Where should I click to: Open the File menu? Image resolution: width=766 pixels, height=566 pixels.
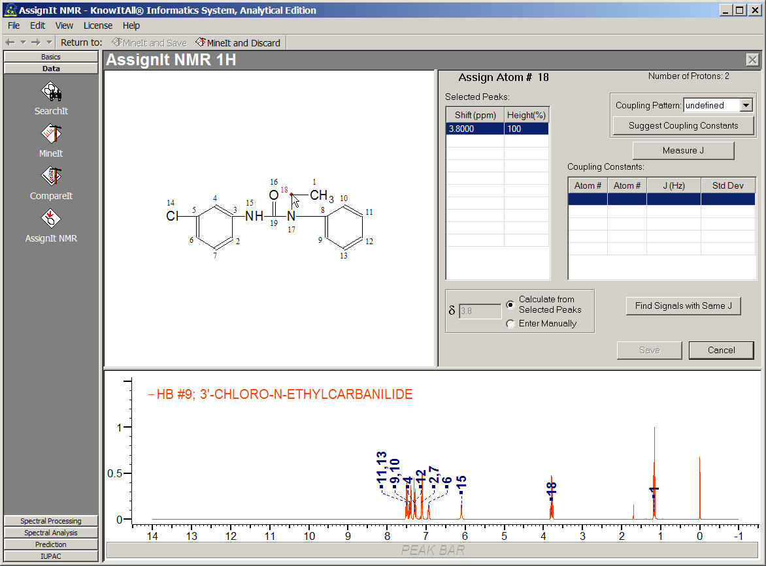(x=14, y=25)
